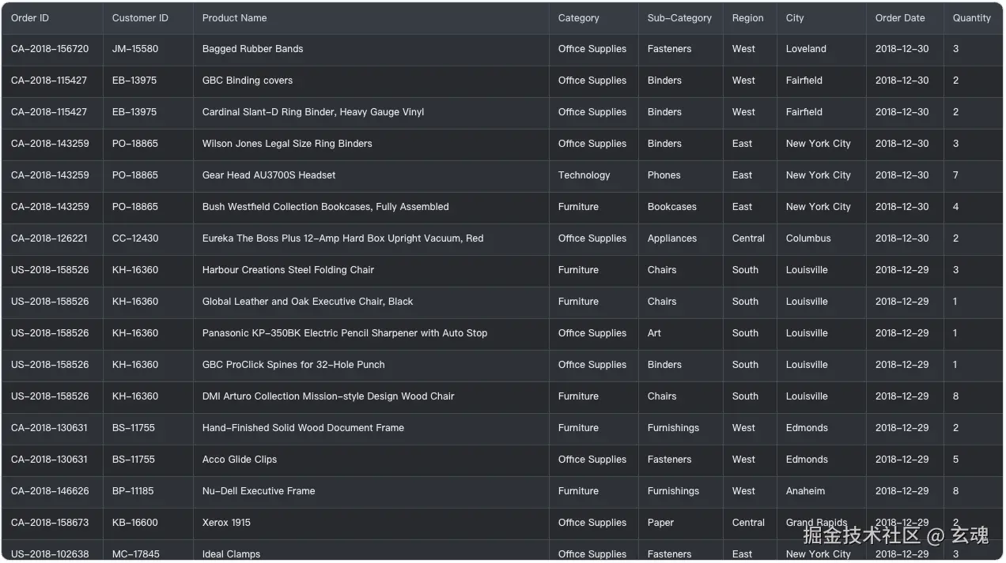Click the Quantity column header
This screenshot has width=1006, height=563.
[971, 18]
